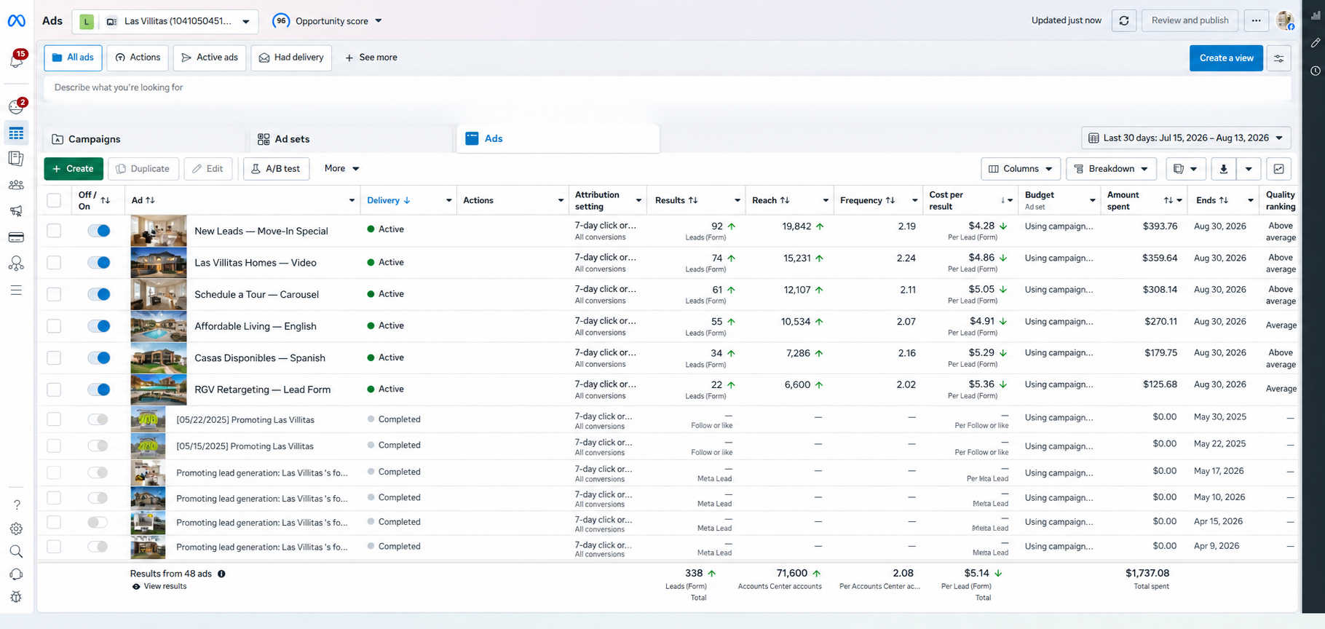Sort by the Results column arrows
The height and width of the screenshot is (629, 1325).
click(x=693, y=200)
